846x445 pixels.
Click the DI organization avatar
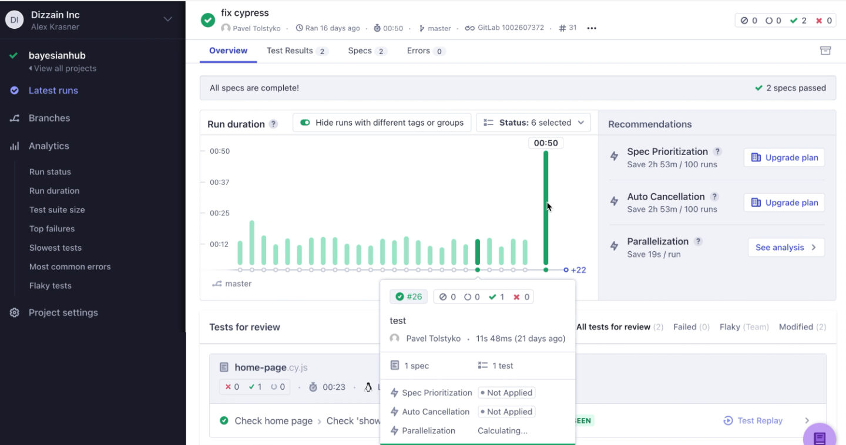[x=14, y=20]
